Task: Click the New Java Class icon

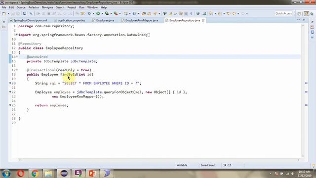Action: pos(134,13)
